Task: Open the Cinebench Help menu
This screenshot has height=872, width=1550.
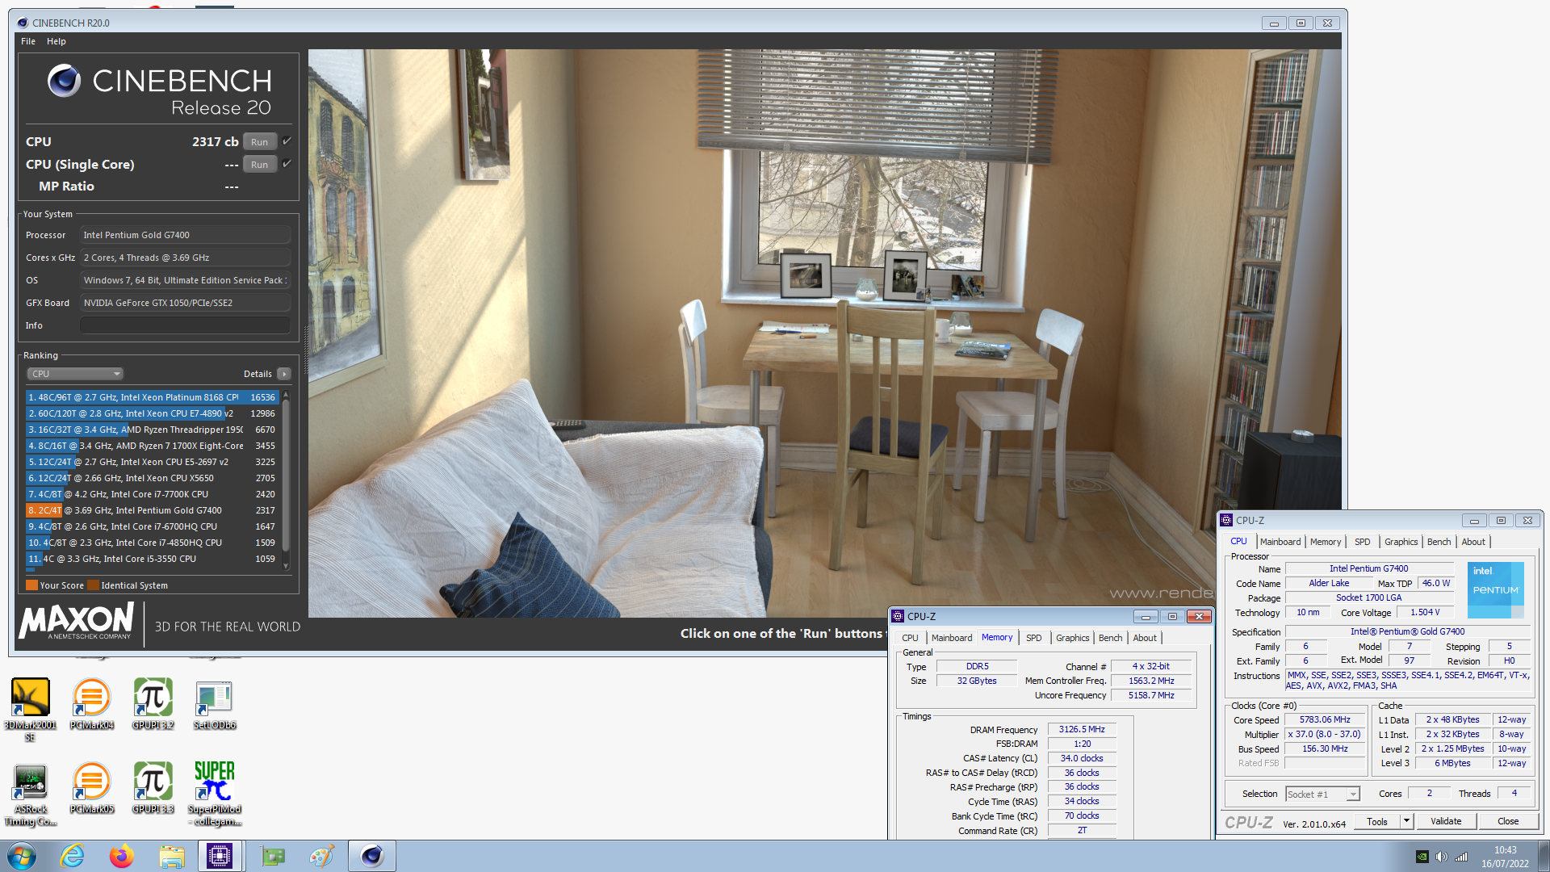Action: [x=57, y=41]
